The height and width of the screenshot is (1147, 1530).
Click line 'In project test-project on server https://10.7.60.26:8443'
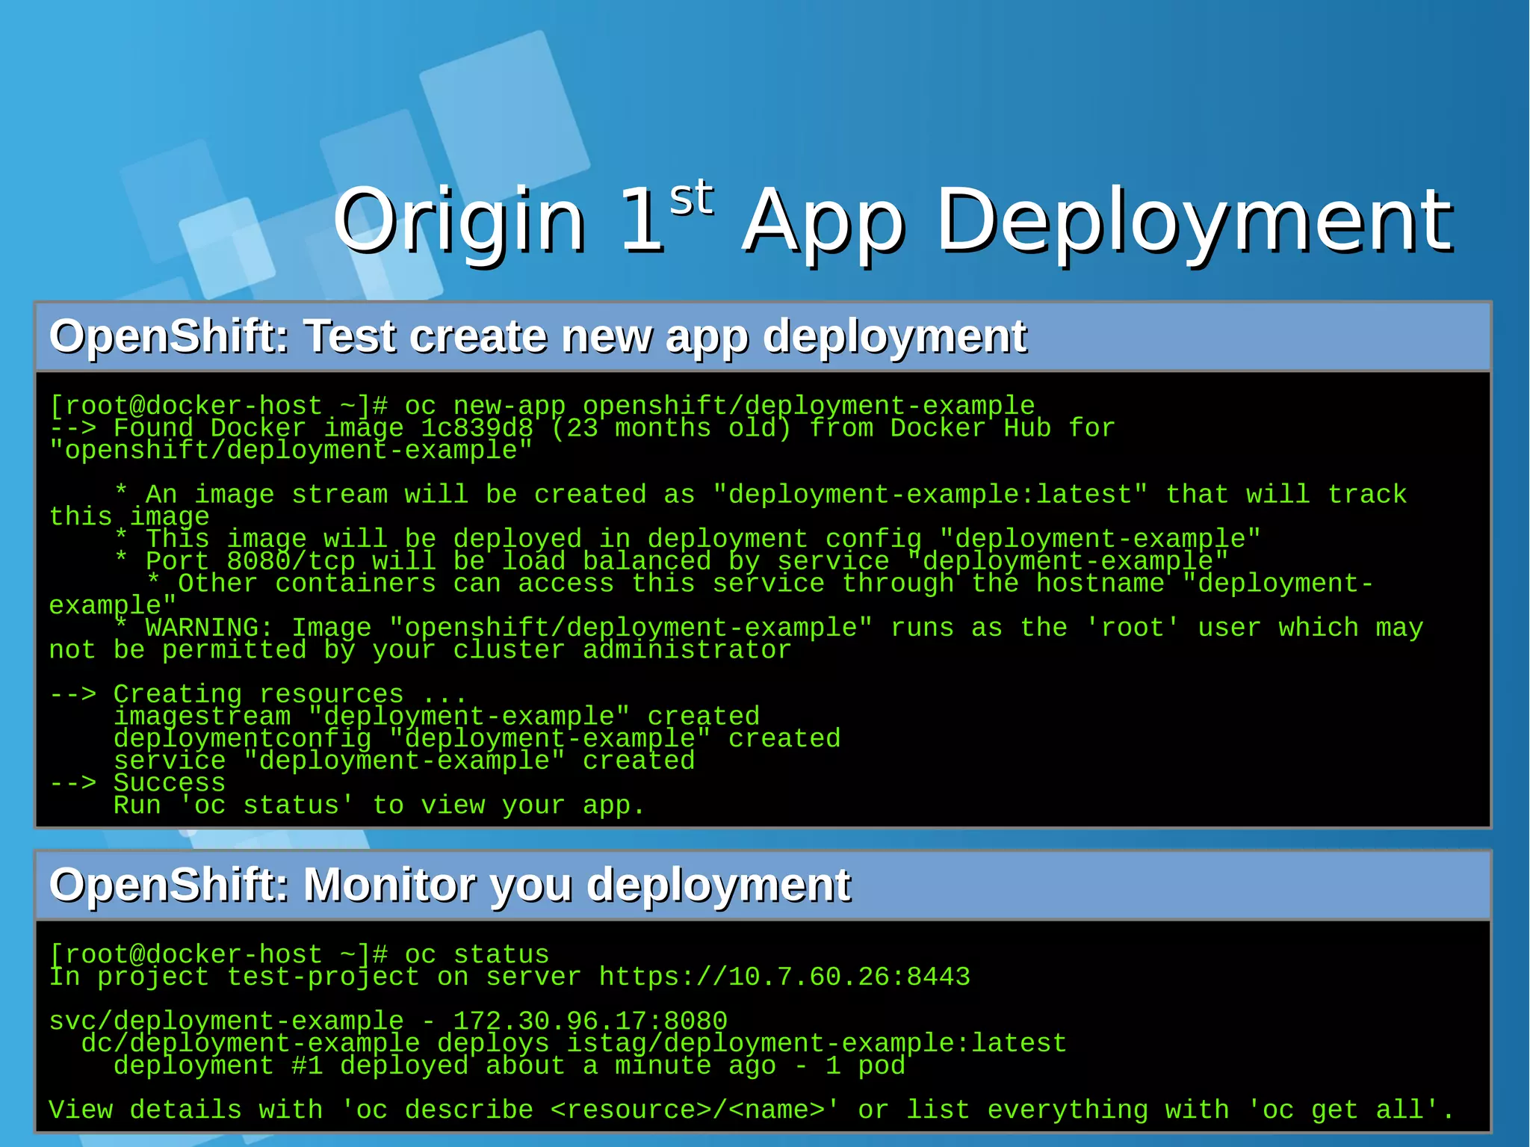click(x=510, y=977)
